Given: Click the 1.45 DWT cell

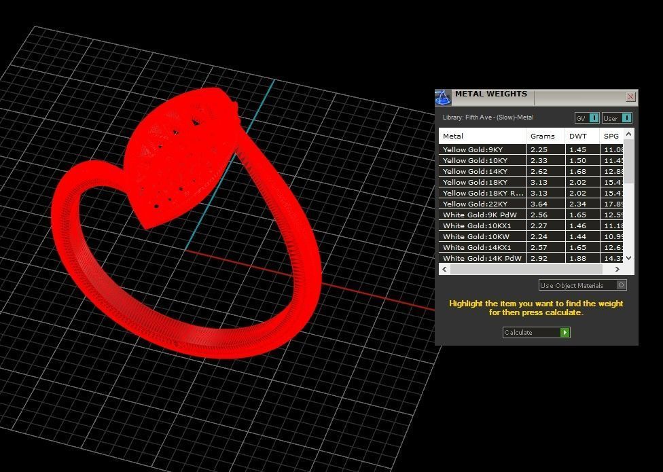Looking at the screenshot, I should (582, 149).
